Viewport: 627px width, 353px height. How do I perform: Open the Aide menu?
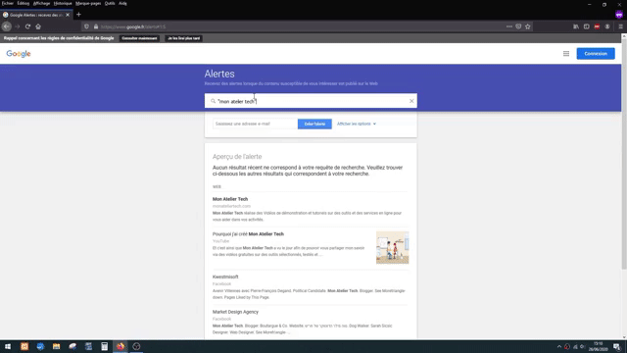click(122, 3)
